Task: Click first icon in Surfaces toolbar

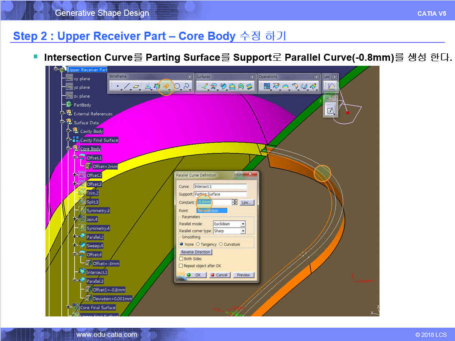Action: [x=204, y=87]
